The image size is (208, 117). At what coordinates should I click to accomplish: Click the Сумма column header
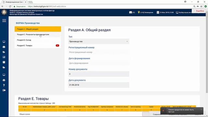tap(151, 107)
